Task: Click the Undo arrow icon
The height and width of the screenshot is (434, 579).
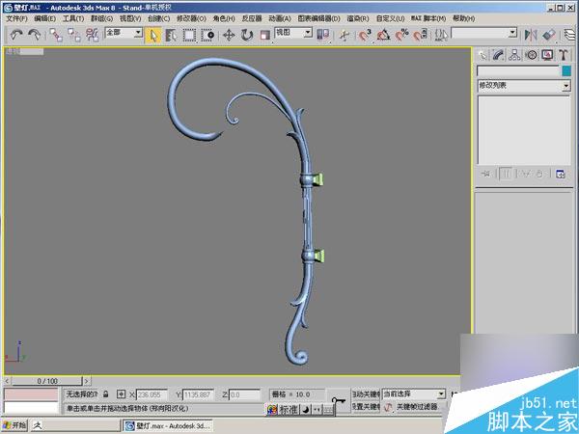Action: click(16, 35)
